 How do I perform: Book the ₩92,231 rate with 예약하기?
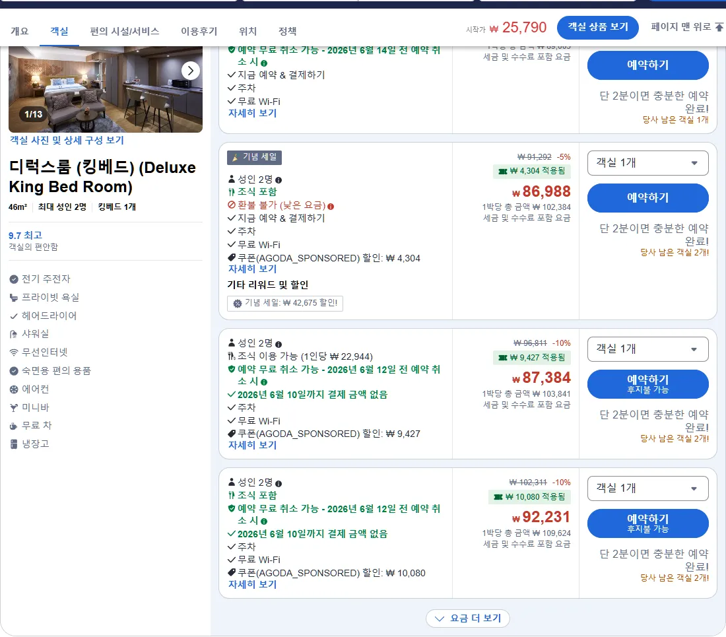pos(647,523)
